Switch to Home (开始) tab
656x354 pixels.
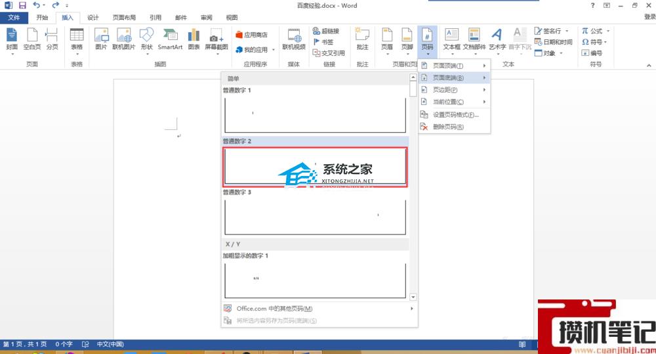pos(42,18)
